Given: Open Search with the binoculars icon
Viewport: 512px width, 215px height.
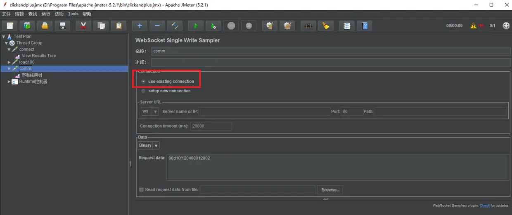Looking at the screenshot, I should [x=308, y=26].
